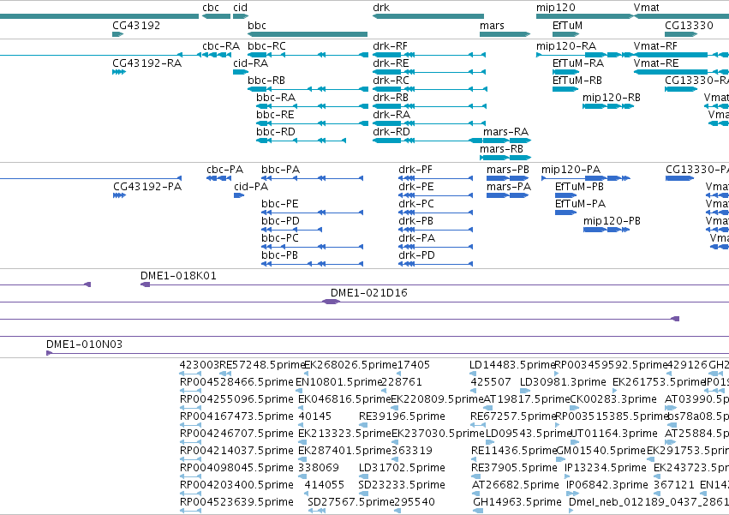Viewport: 729px width, 515px height.
Task: Open EST LD30981.3prime
Action: pos(524,391)
